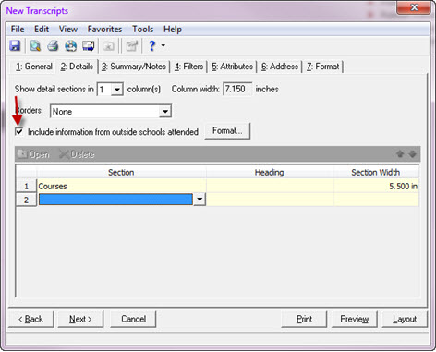
Task: Click the Delete X button in grid toolbar
Action: (x=77, y=154)
